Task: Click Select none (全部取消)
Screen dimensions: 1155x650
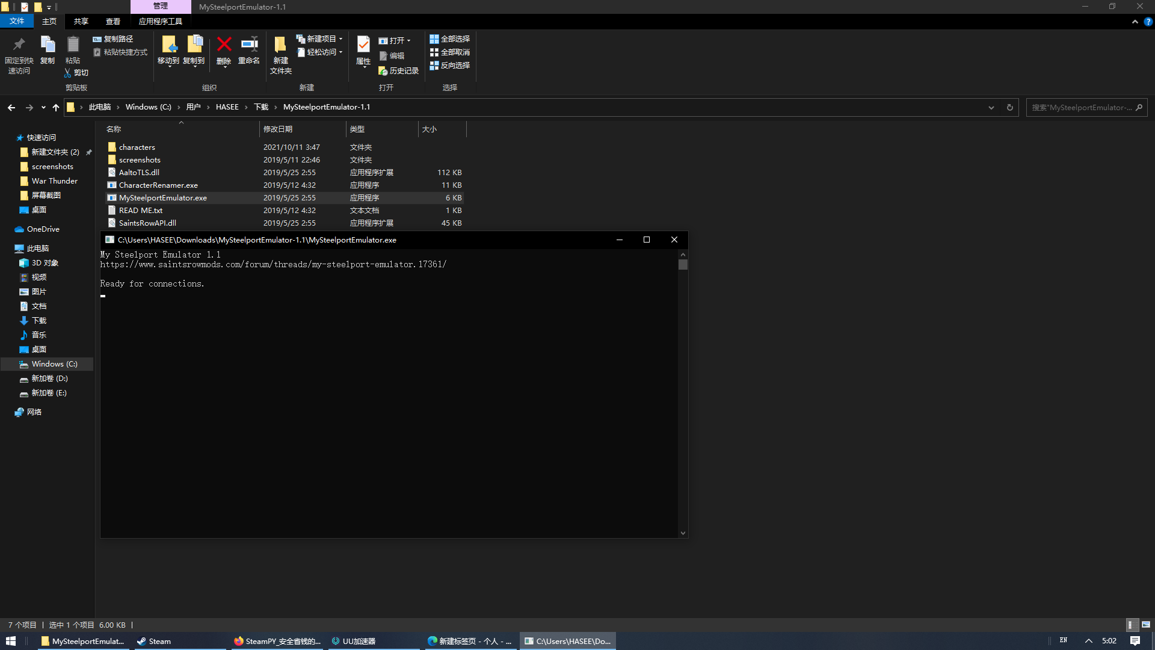Action: coord(450,52)
